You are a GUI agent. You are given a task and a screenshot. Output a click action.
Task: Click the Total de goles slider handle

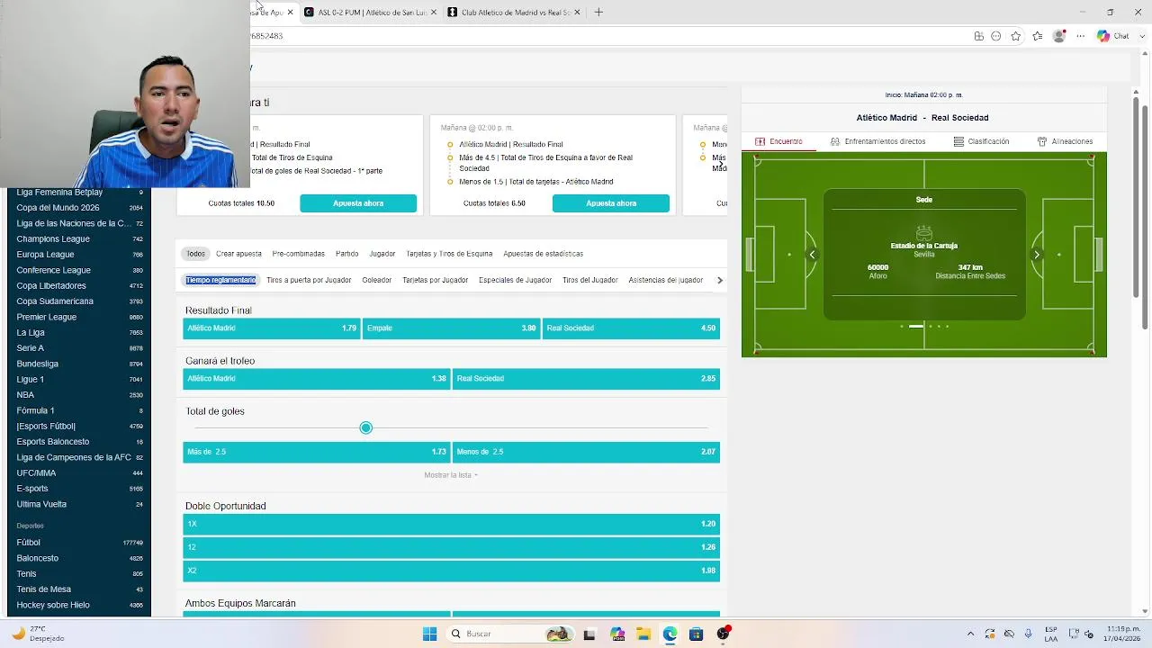pyautogui.click(x=365, y=427)
